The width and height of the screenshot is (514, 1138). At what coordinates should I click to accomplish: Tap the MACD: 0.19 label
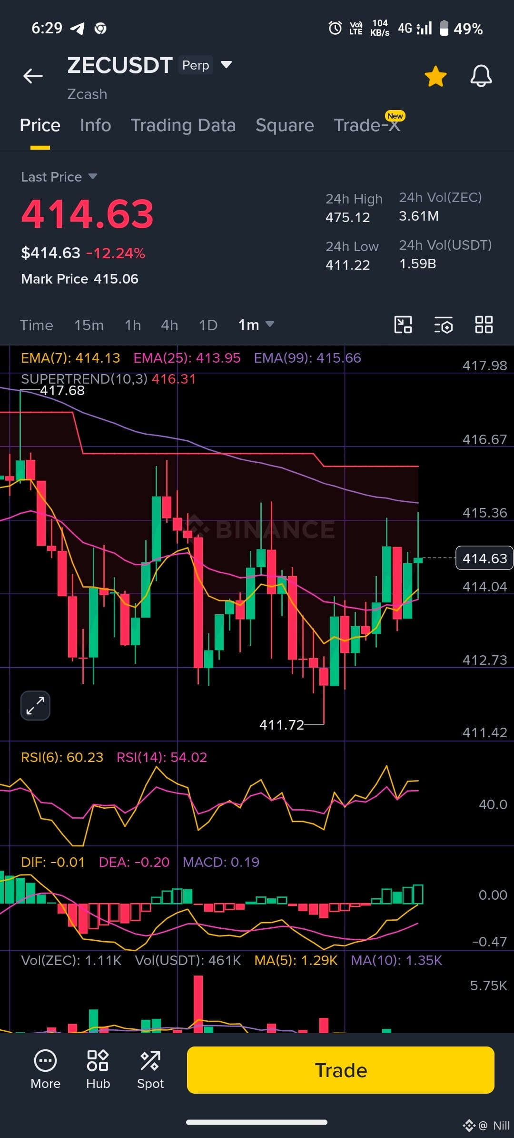221,862
